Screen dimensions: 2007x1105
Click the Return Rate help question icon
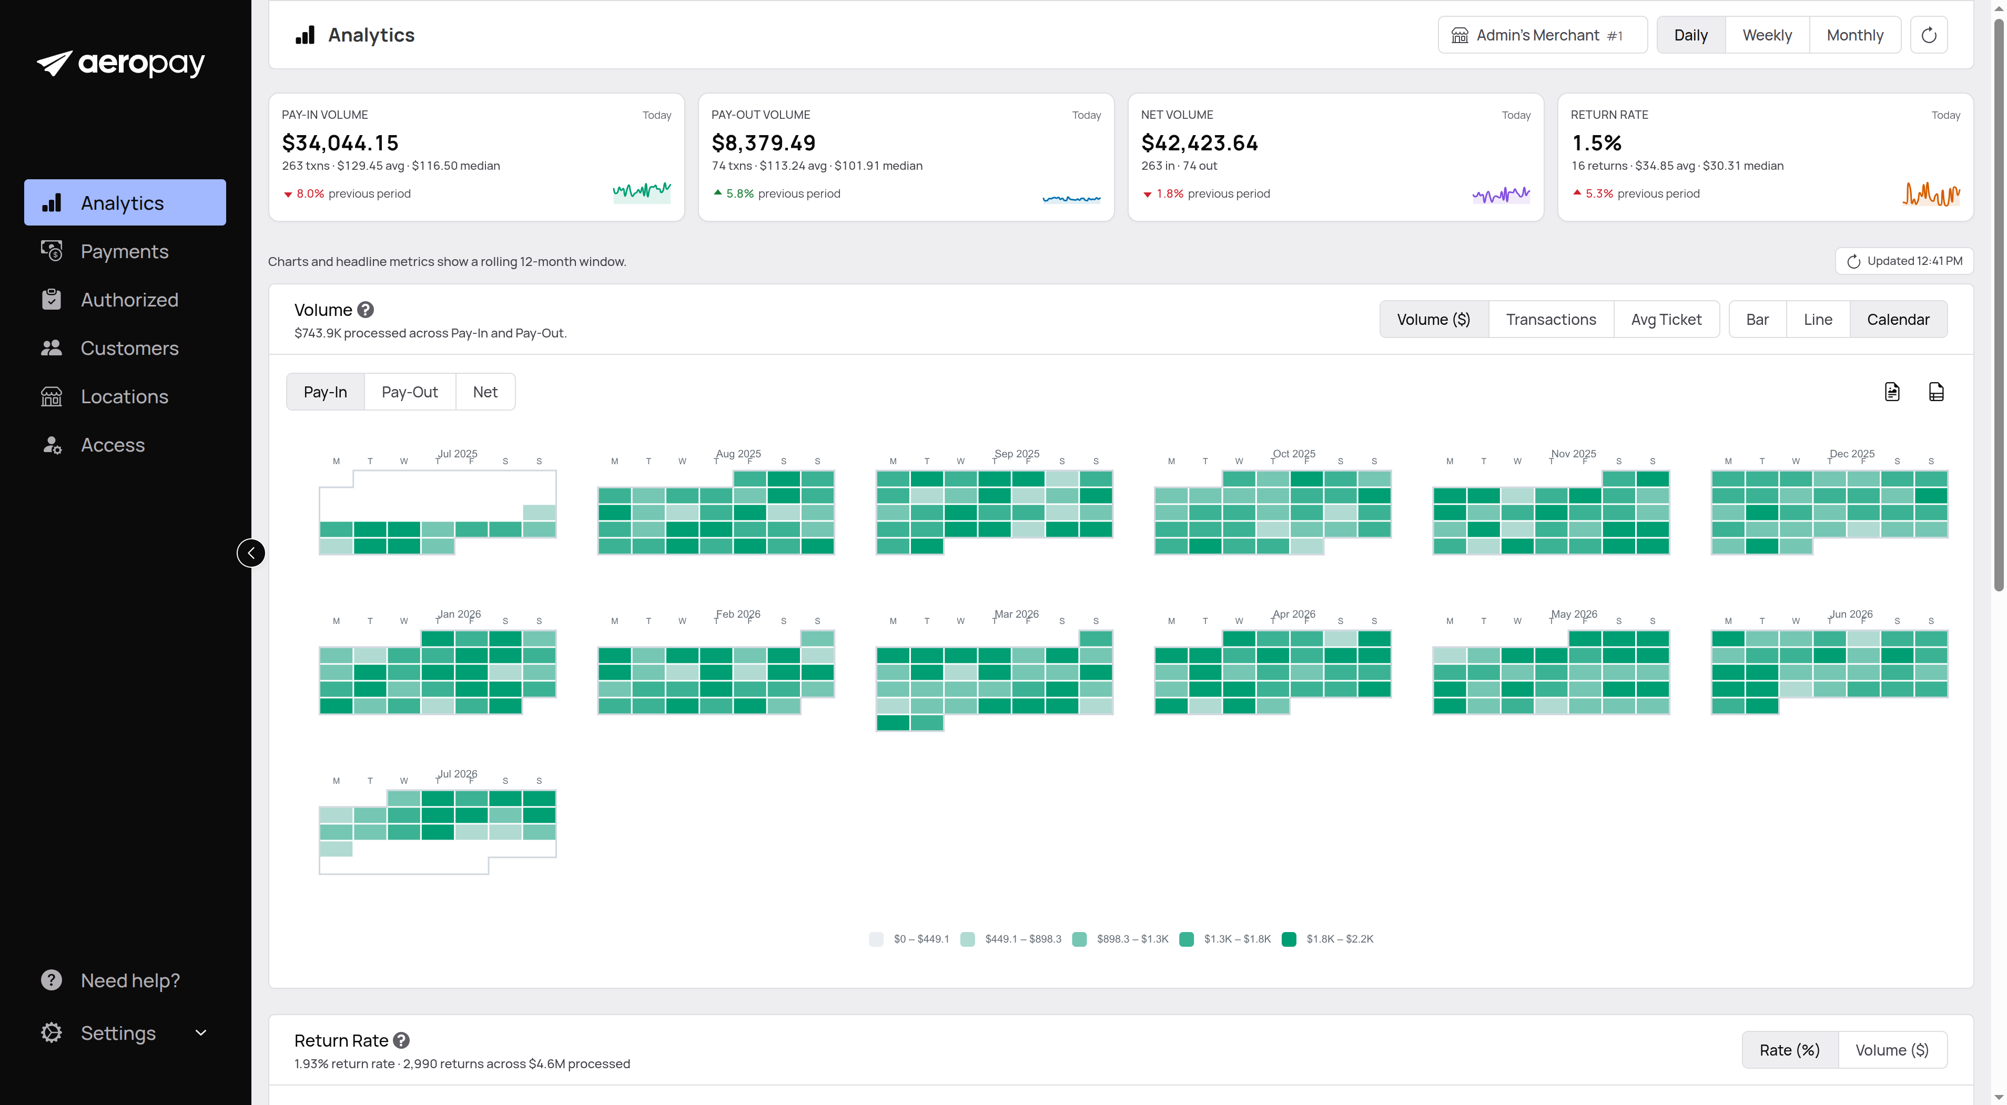tap(401, 1040)
